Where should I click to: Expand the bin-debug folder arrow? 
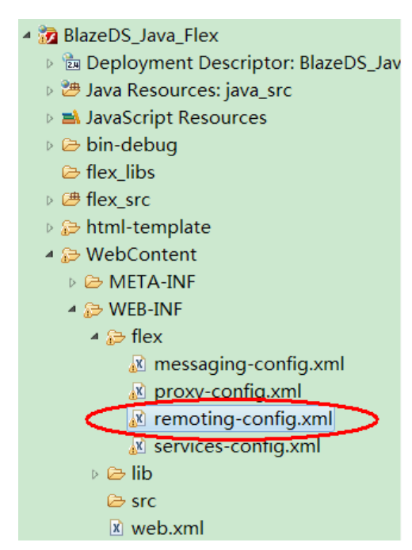tap(50, 145)
